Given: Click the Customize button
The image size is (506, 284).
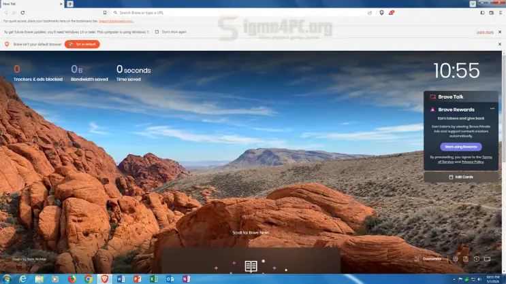Looking at the screenshot, I should [x=428, y=259].
